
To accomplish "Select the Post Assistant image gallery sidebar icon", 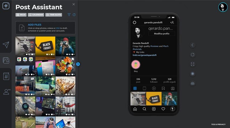I will click(x=6, y=60).
